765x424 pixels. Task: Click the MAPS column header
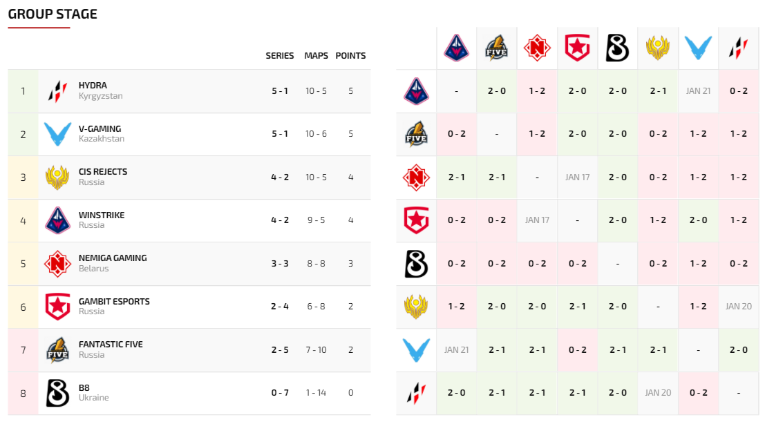(x=316, y=56)
